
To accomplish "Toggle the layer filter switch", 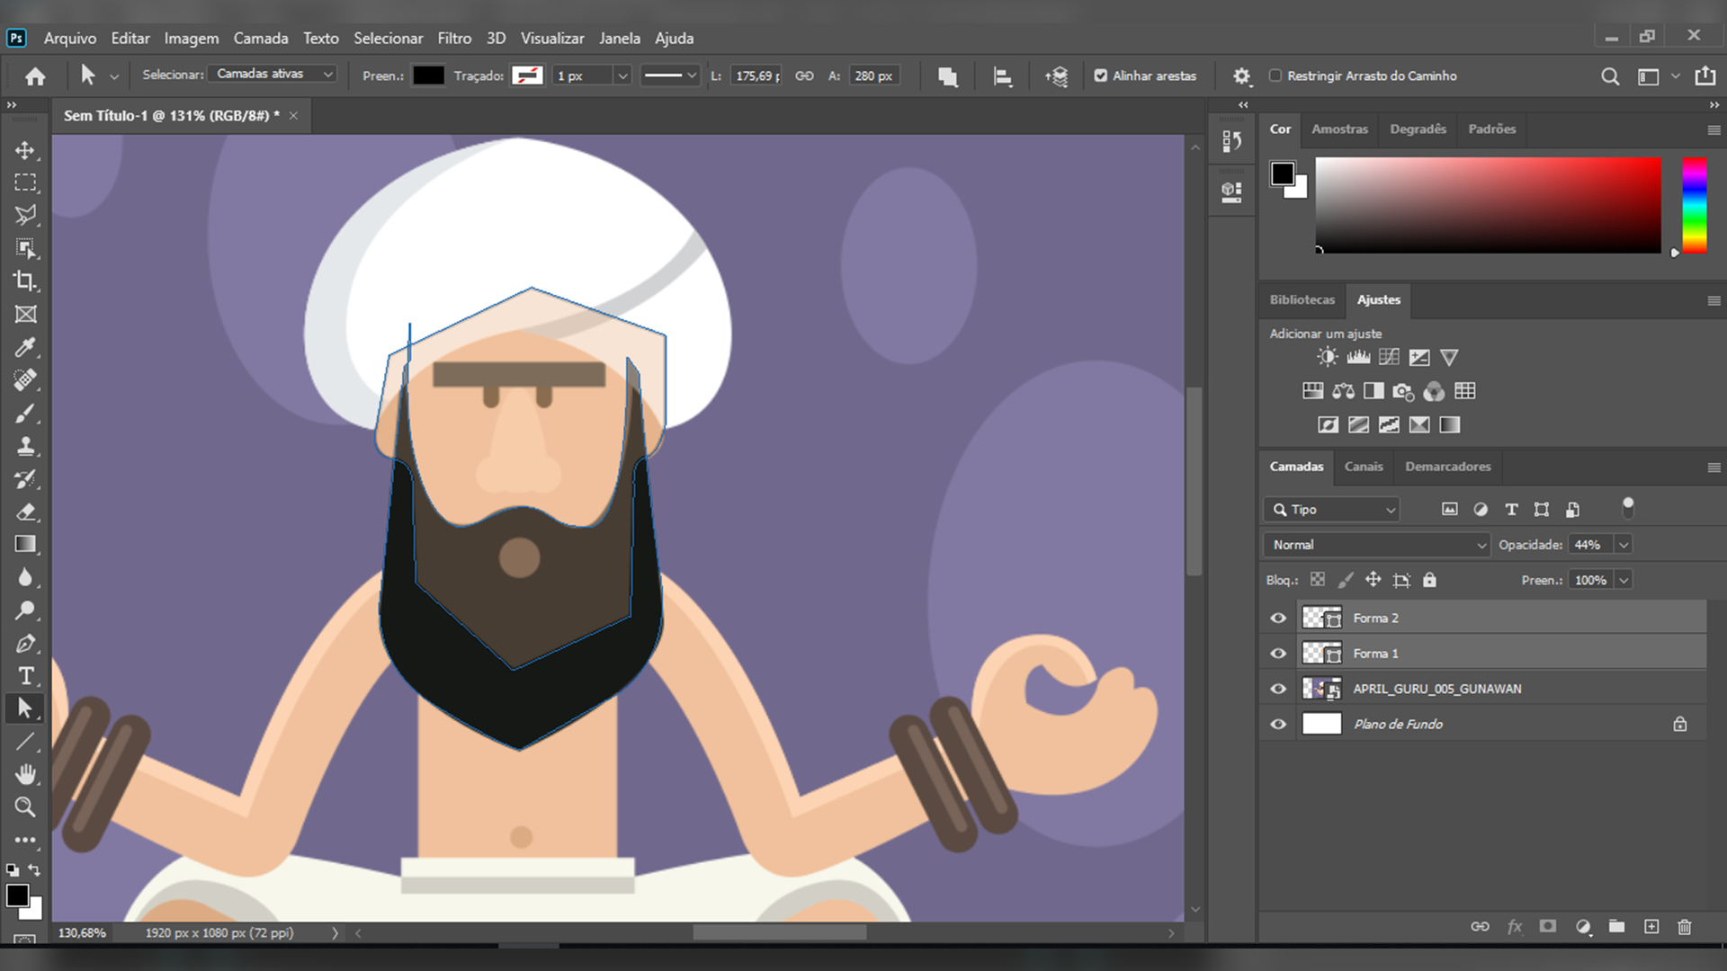I will click(1628, 508).
